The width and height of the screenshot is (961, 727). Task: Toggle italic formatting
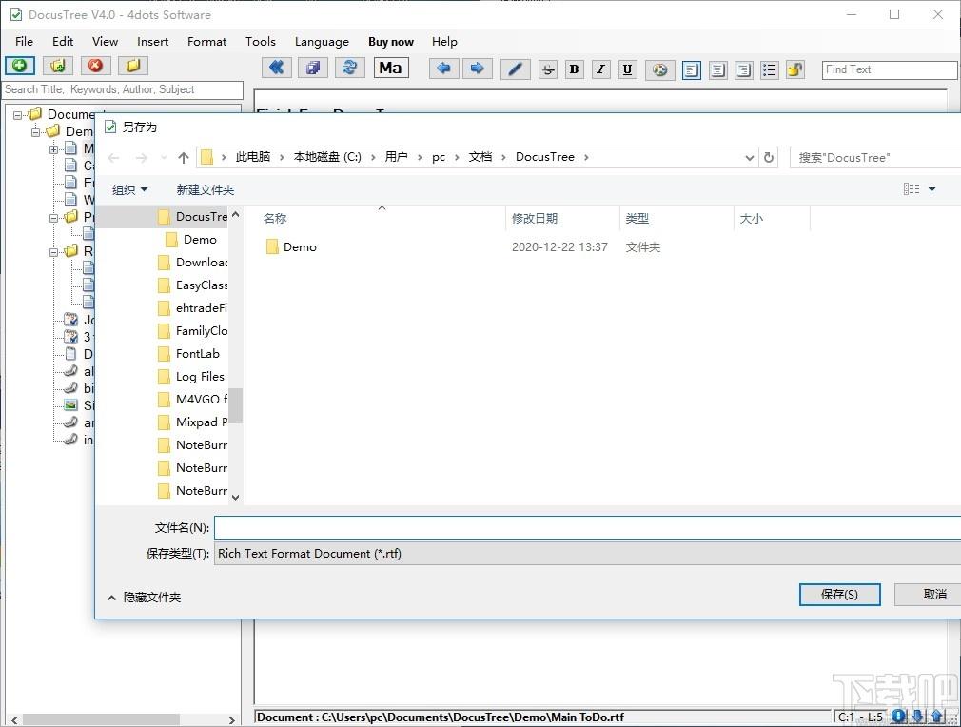click(600, 69)
